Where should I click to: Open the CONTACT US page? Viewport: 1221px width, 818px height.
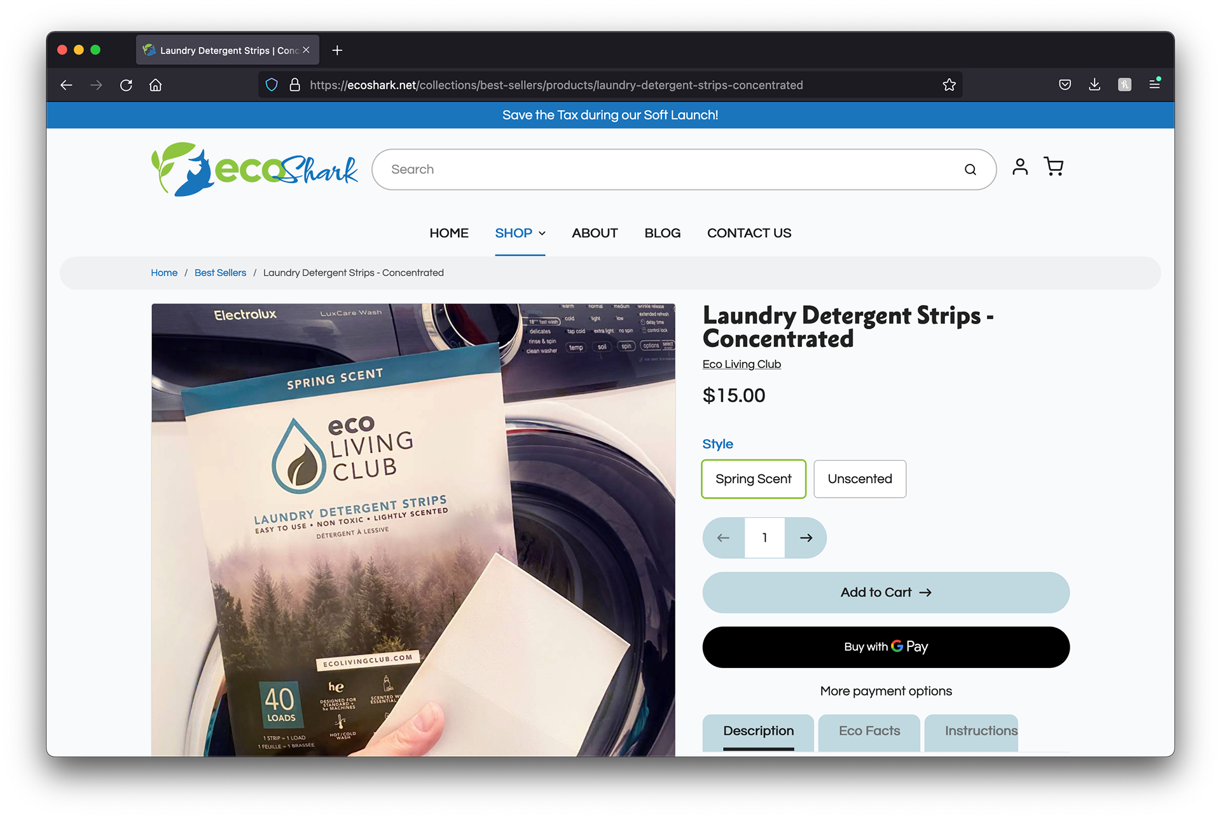pyautogui.click(x=749, y=233)
